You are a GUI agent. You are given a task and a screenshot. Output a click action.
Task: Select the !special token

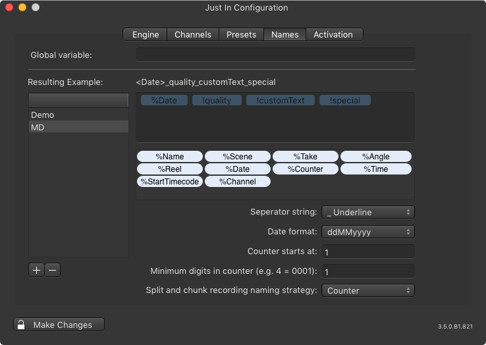coord(344,100)
